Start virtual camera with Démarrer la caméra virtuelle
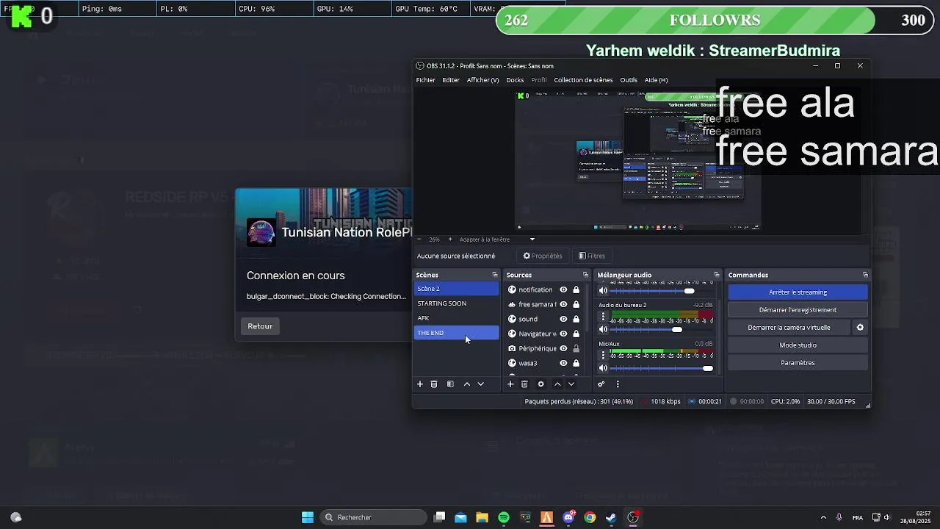940x529 pixels. (x=789, y=328)
